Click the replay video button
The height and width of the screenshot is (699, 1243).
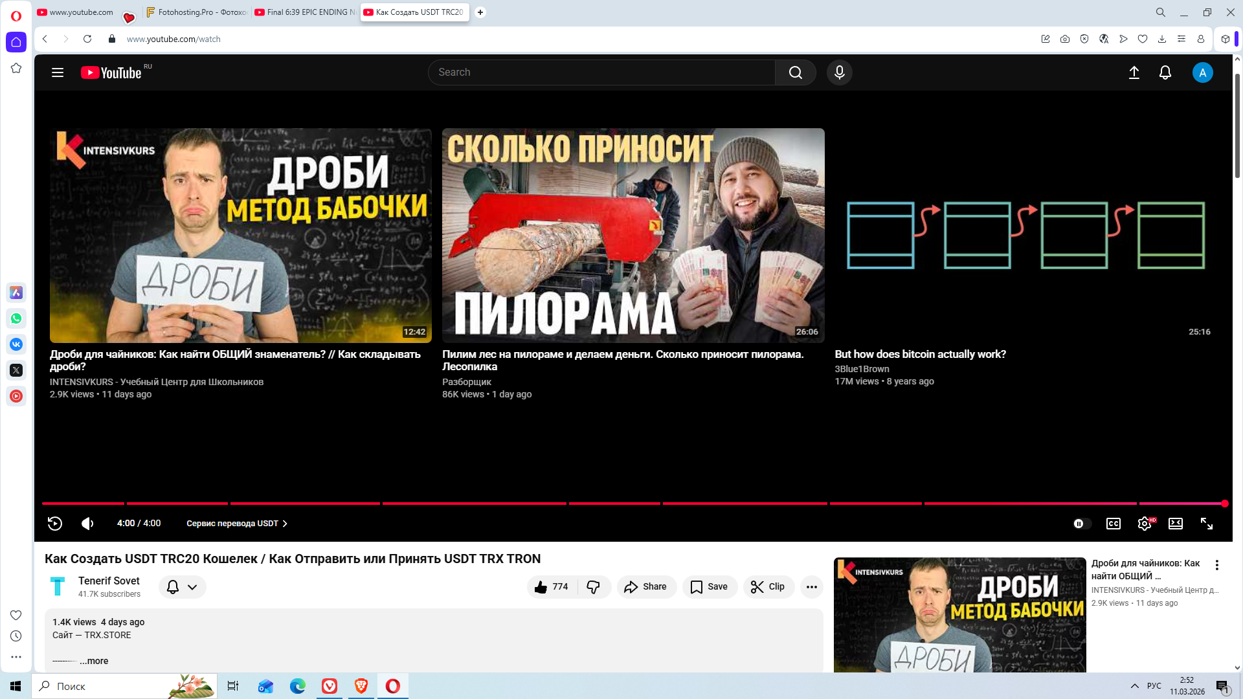coord(55,524)
